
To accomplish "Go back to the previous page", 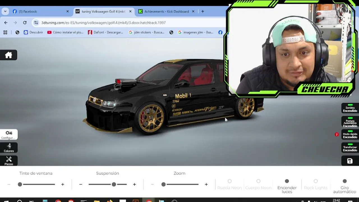I will click(x=6, y=22).
